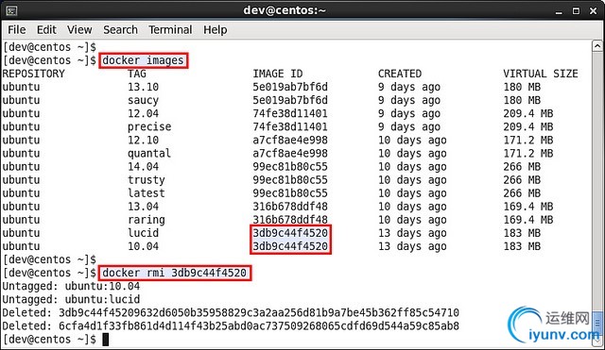Image resolution: width=605 pixels, height=350 pixels.
Task: Click image ID 316b678ddf48 in raring row
Action: (x=290, y=220)
